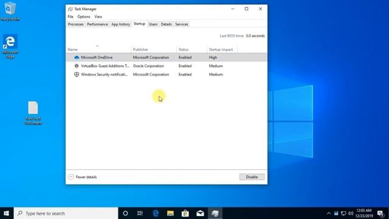The width and height of the screenshot is (389, 219).
Task: Click the Microsoft OneDrive cloud icon
Action: [x=77, y=57]
